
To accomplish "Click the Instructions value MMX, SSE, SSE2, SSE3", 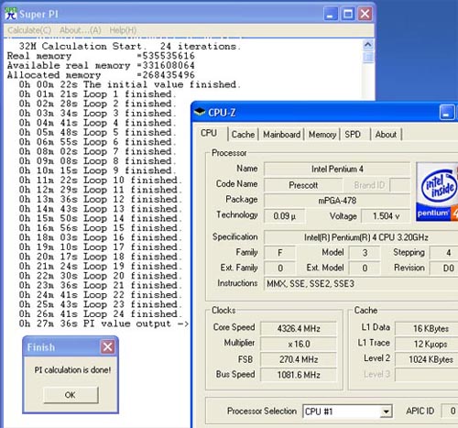I will (361, 284).
